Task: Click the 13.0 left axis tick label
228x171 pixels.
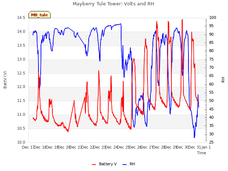Action: coord(21,59)
